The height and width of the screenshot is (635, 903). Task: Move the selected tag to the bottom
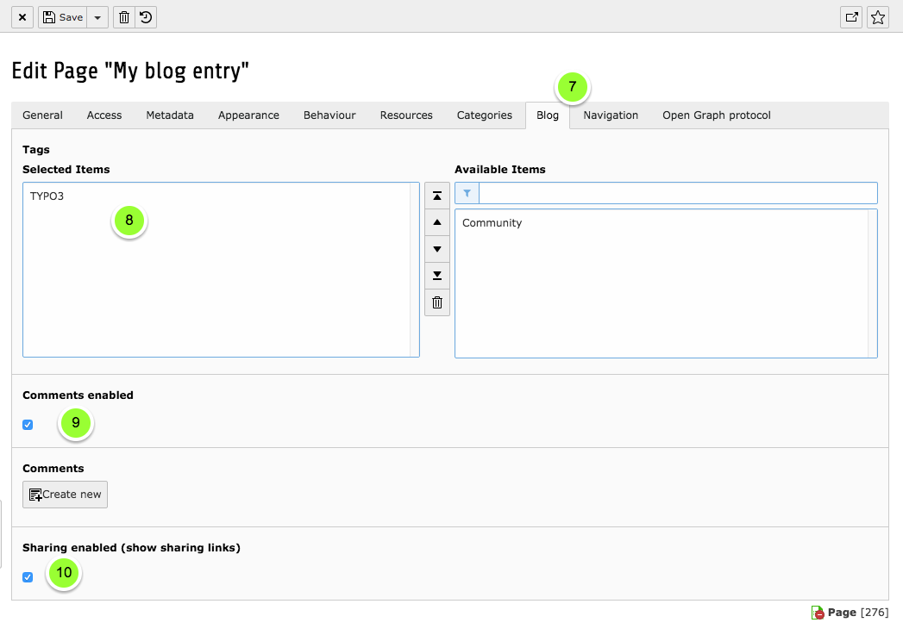point(437,276)
